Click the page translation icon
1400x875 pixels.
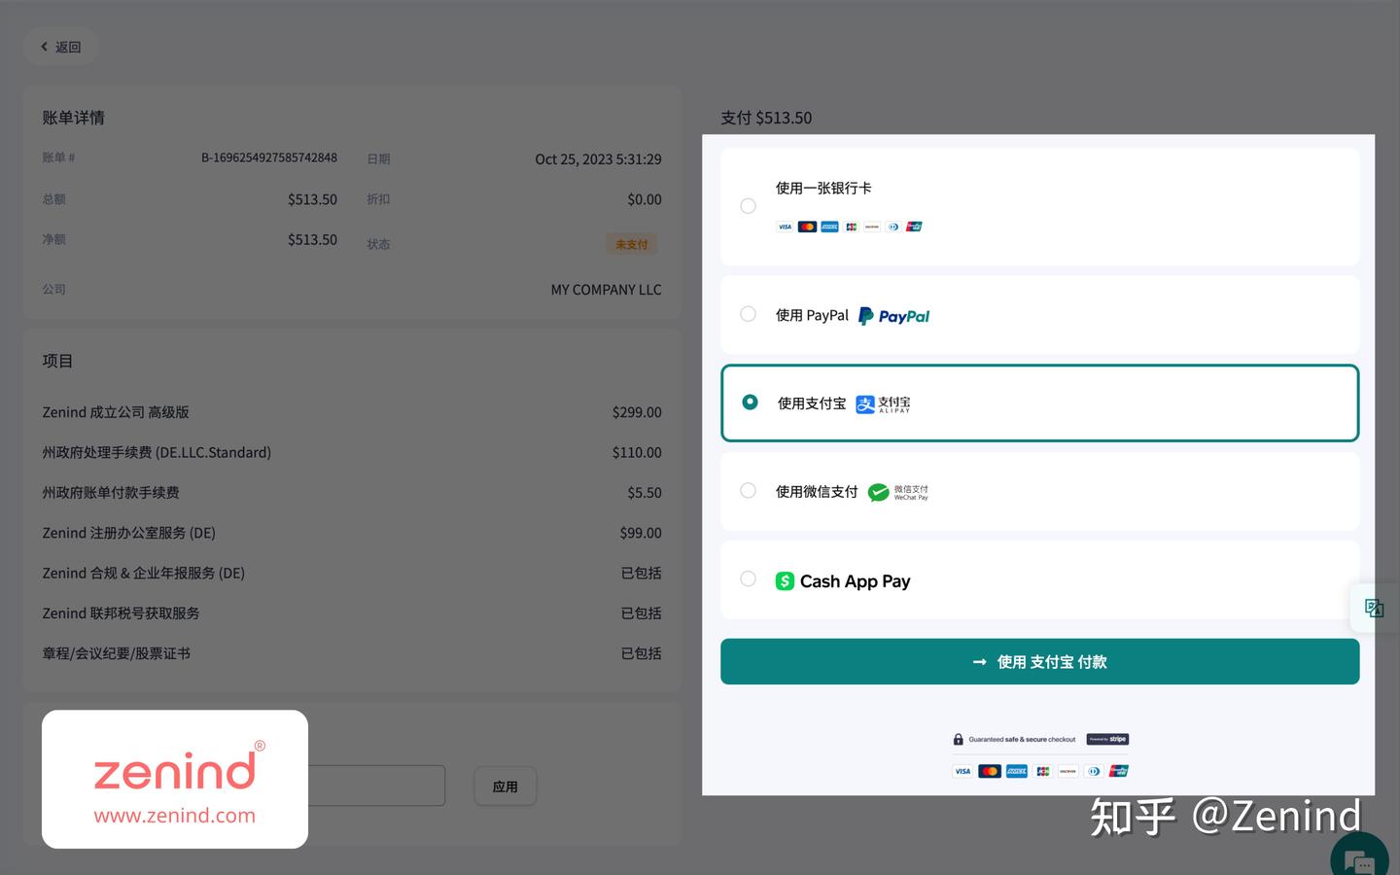pyautogui.click(x=1374, y=609)
